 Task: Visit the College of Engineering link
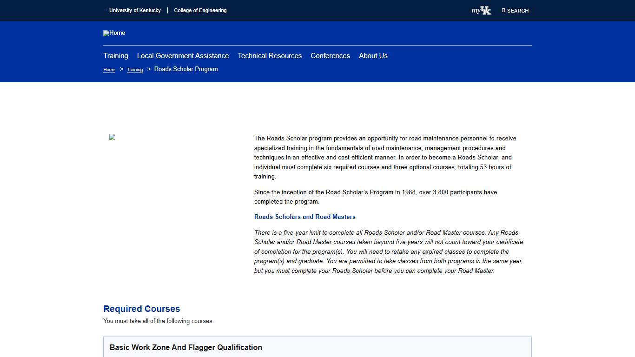(x=200, y=10)
